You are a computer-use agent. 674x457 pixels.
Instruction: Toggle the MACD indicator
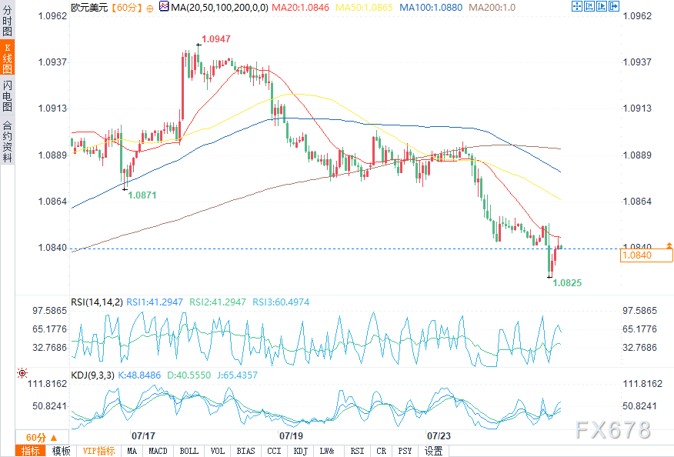click(158, 451)
